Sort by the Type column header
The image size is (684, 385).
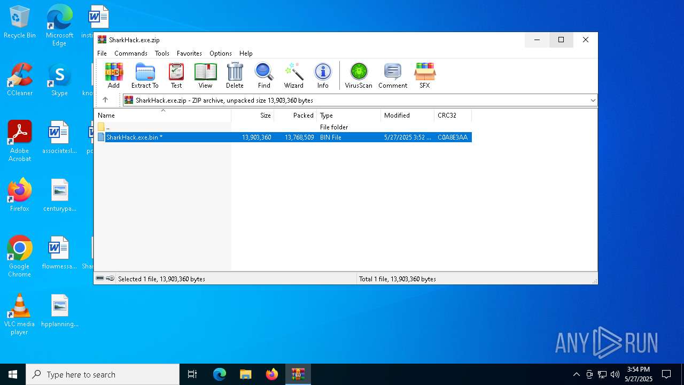(x=349, y=115)
